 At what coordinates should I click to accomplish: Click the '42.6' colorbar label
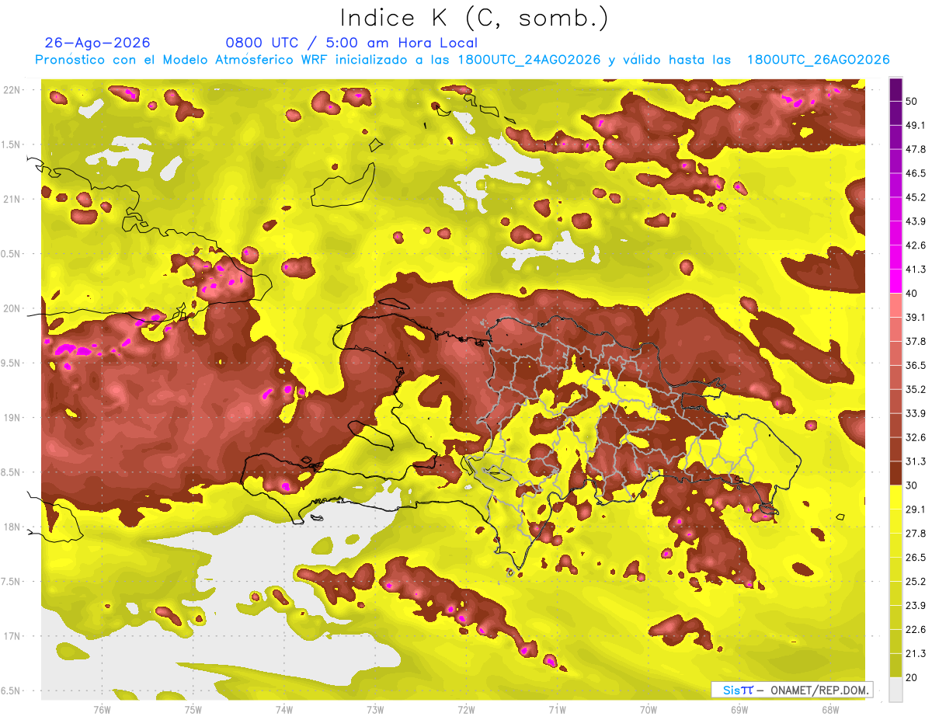tap(916, 245)
